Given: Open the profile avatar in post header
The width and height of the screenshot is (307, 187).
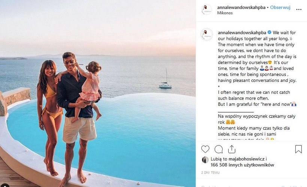Looking at the screenshot, I should tap(207, 10).
